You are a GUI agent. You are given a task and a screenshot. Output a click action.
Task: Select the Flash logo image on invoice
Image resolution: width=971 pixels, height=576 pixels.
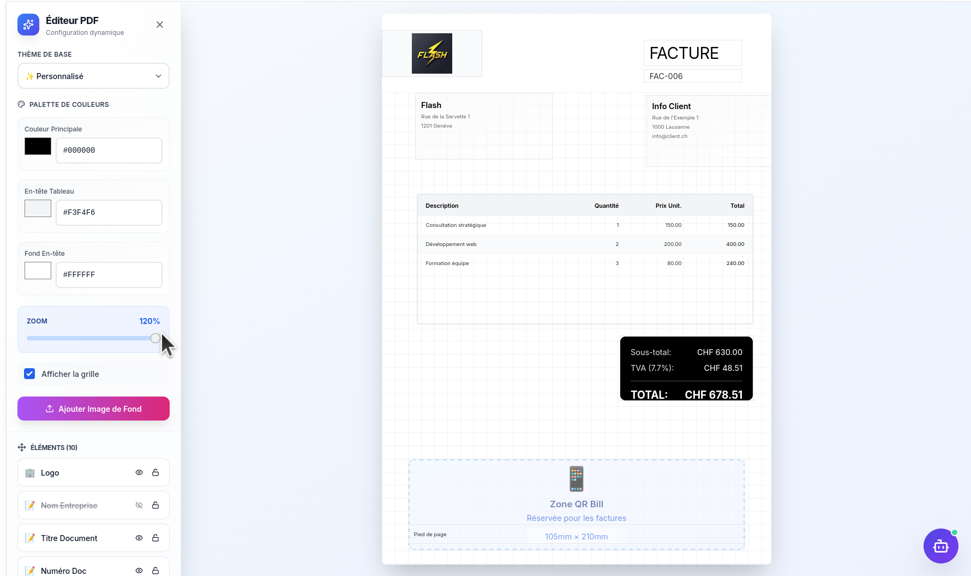(x=431, y=53)
